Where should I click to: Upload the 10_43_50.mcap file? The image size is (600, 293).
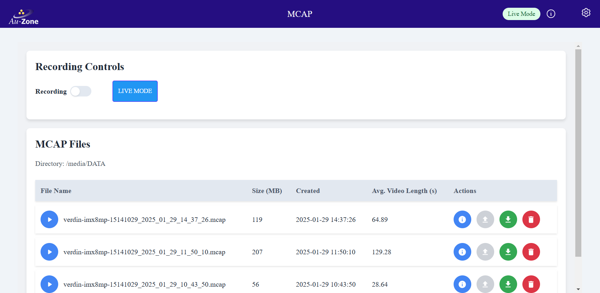[485, 284]
